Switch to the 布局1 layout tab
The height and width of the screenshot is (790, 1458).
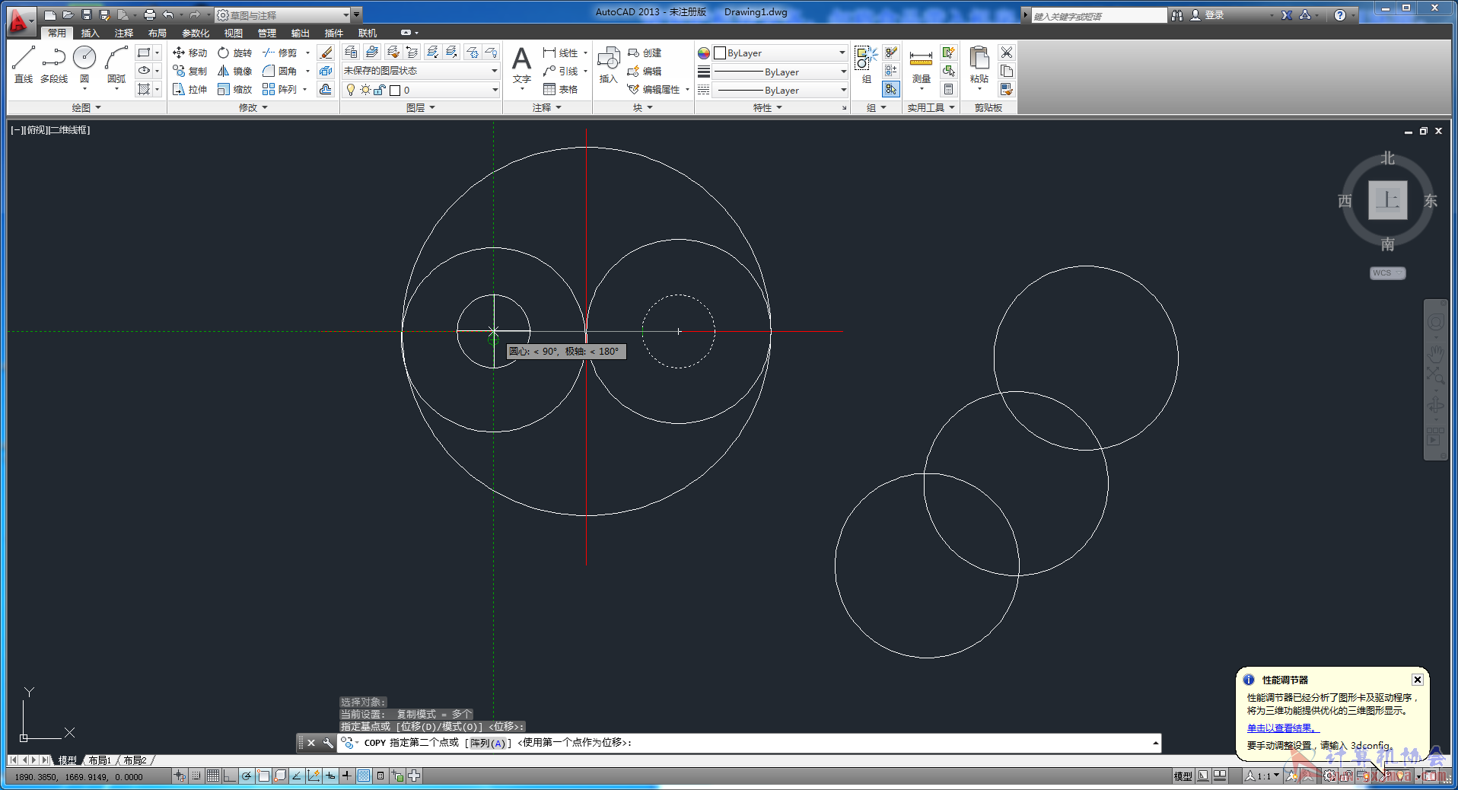point(100,760)
